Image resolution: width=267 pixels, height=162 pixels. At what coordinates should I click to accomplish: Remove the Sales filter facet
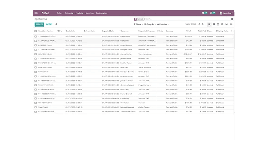pos(143,19)
